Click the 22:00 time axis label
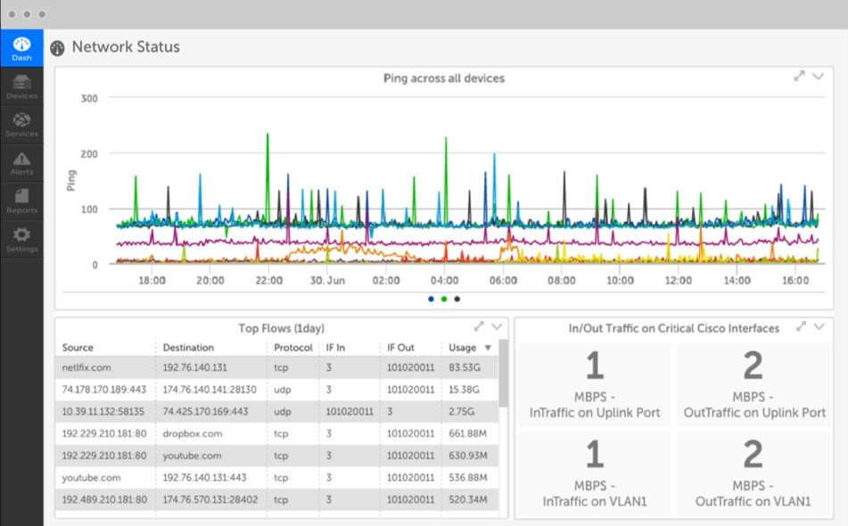 tap(268, 281)
